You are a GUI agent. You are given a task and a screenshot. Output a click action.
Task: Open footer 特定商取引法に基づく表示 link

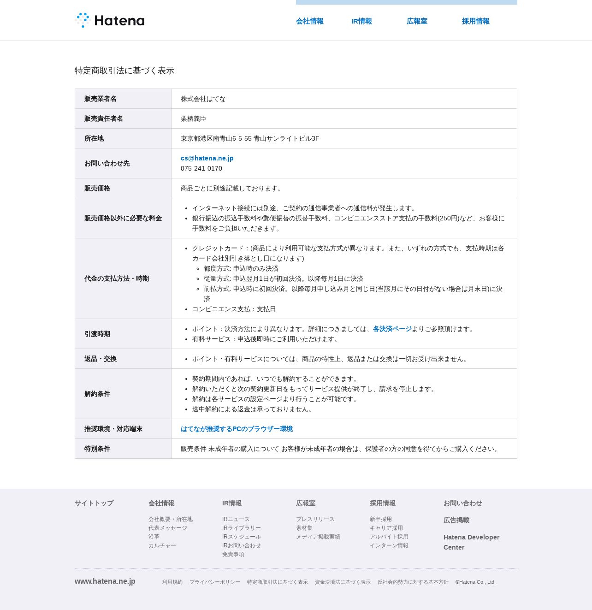278,582
